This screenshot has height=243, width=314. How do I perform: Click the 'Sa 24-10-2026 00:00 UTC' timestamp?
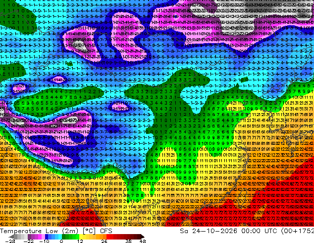(x=228, y=231)
